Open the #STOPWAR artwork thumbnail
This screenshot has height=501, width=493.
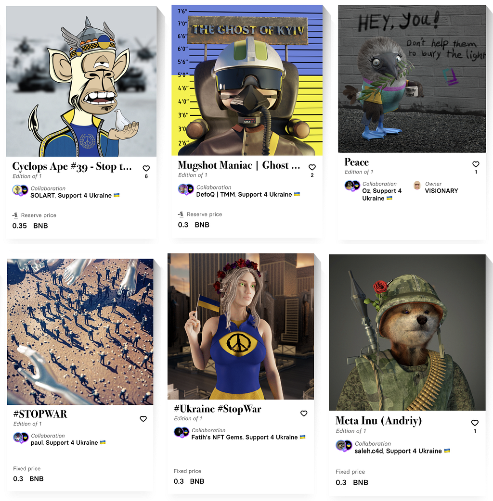(80, 332)
